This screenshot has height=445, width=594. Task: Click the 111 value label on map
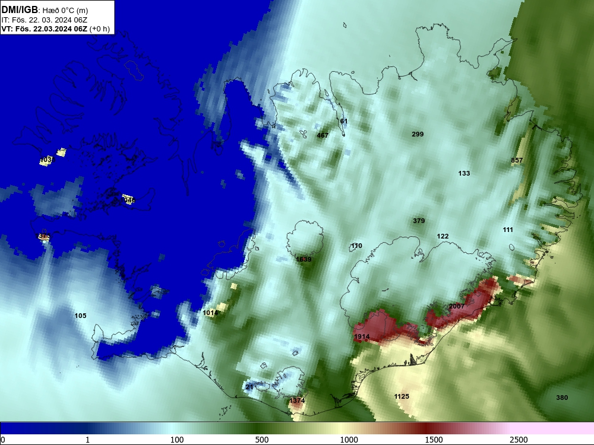[508, 230]
